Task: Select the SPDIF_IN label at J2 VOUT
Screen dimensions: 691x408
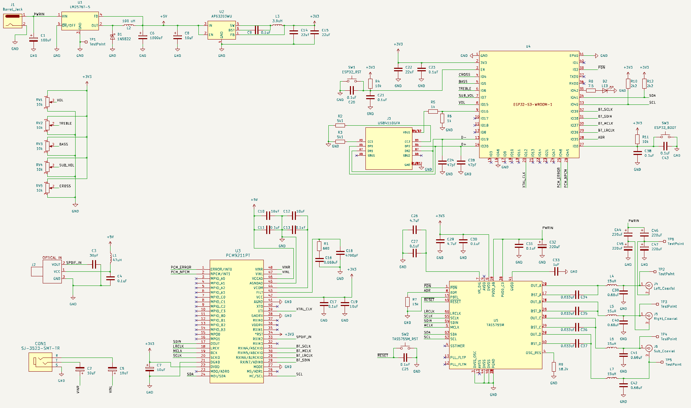Action: [74, 263]
